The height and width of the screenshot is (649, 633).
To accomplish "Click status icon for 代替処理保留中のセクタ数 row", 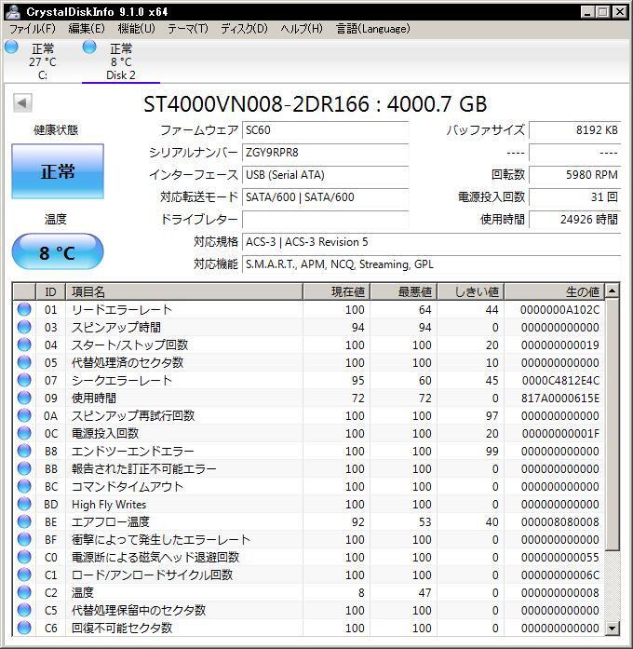I will tap(24, 610).
